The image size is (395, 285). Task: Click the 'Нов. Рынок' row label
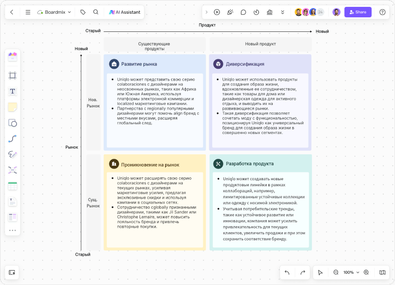click(93, 103)
